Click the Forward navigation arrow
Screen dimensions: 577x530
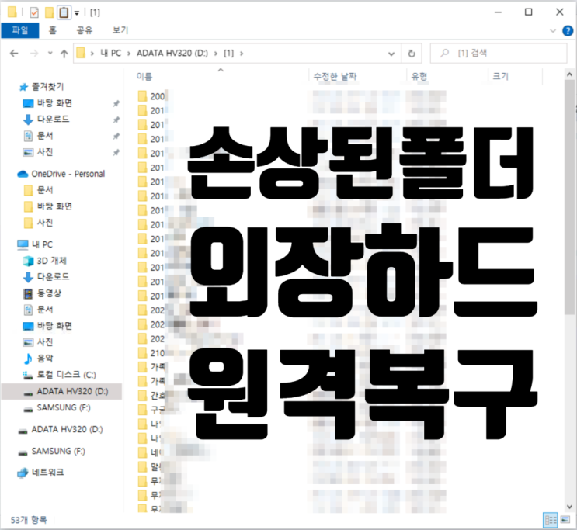(x=34, y=54)
